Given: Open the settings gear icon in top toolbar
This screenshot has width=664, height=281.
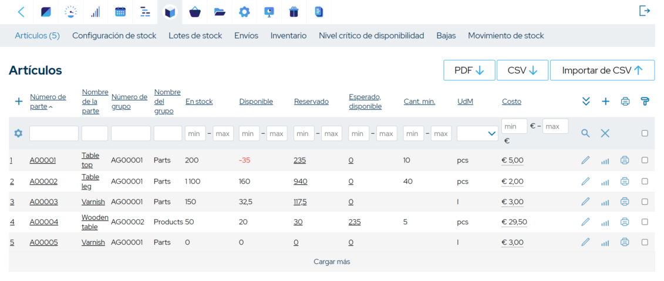Looking at the screenshot, I should [x=244, y=12].
